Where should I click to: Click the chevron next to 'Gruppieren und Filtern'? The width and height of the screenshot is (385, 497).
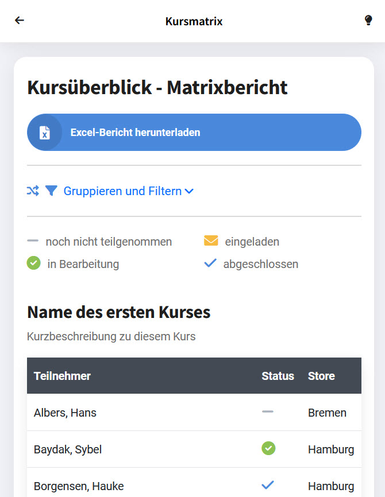click(x=190, y=192)
